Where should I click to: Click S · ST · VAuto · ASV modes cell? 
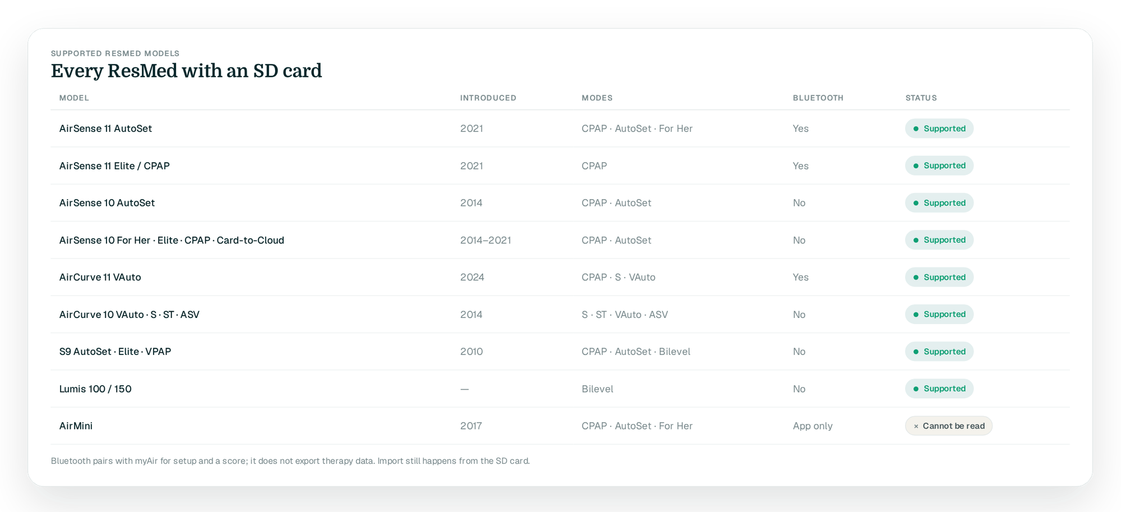click(624, 314)
